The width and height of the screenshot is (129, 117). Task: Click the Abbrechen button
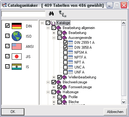tap(115, 112)
